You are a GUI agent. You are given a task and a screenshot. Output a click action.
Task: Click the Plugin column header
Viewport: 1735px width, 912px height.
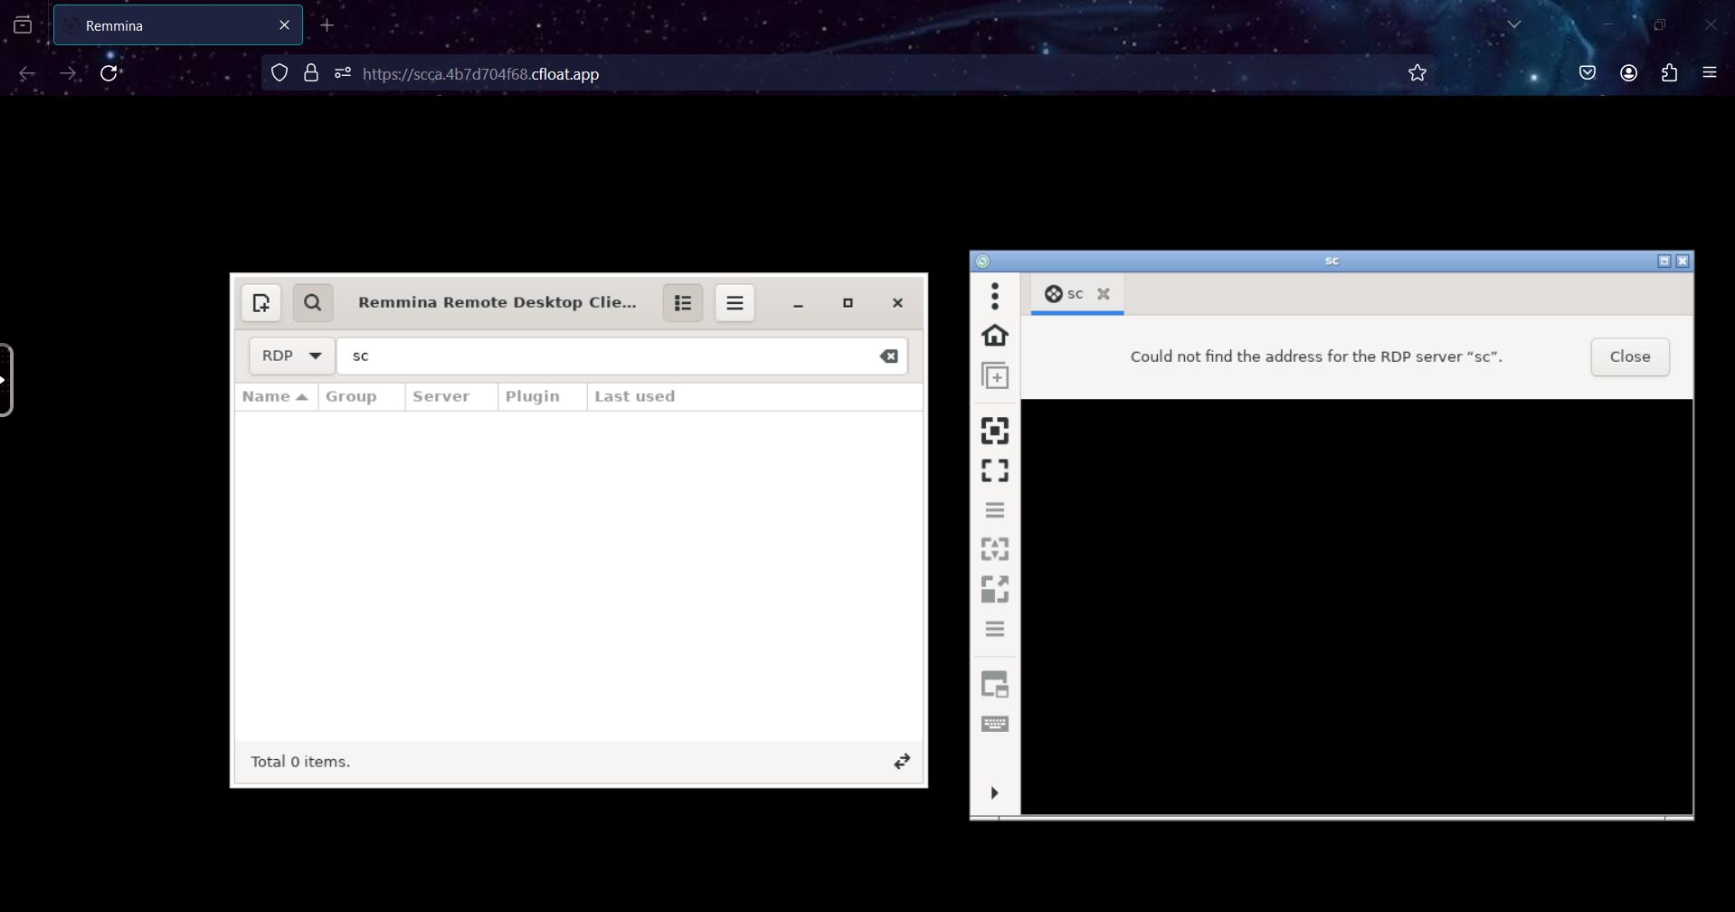542,396
